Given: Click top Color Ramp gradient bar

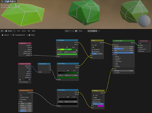Looking at the screenshot, I should coord(67,50).
